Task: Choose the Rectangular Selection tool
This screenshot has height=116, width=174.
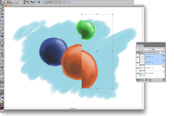Action: 2,24
